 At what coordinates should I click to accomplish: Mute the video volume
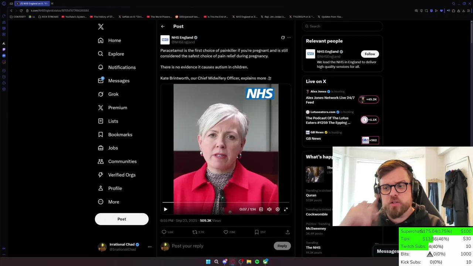(269, 209)
